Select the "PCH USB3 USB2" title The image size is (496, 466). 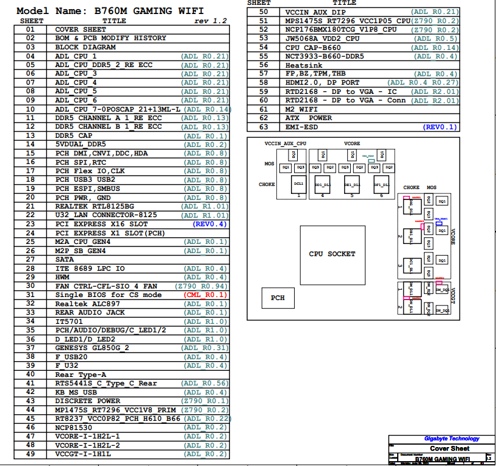(x=85, y=180)
